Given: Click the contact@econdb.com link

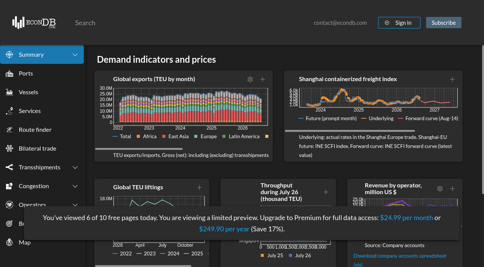Looking at the screenshot, I should click(x=340, y=23).
